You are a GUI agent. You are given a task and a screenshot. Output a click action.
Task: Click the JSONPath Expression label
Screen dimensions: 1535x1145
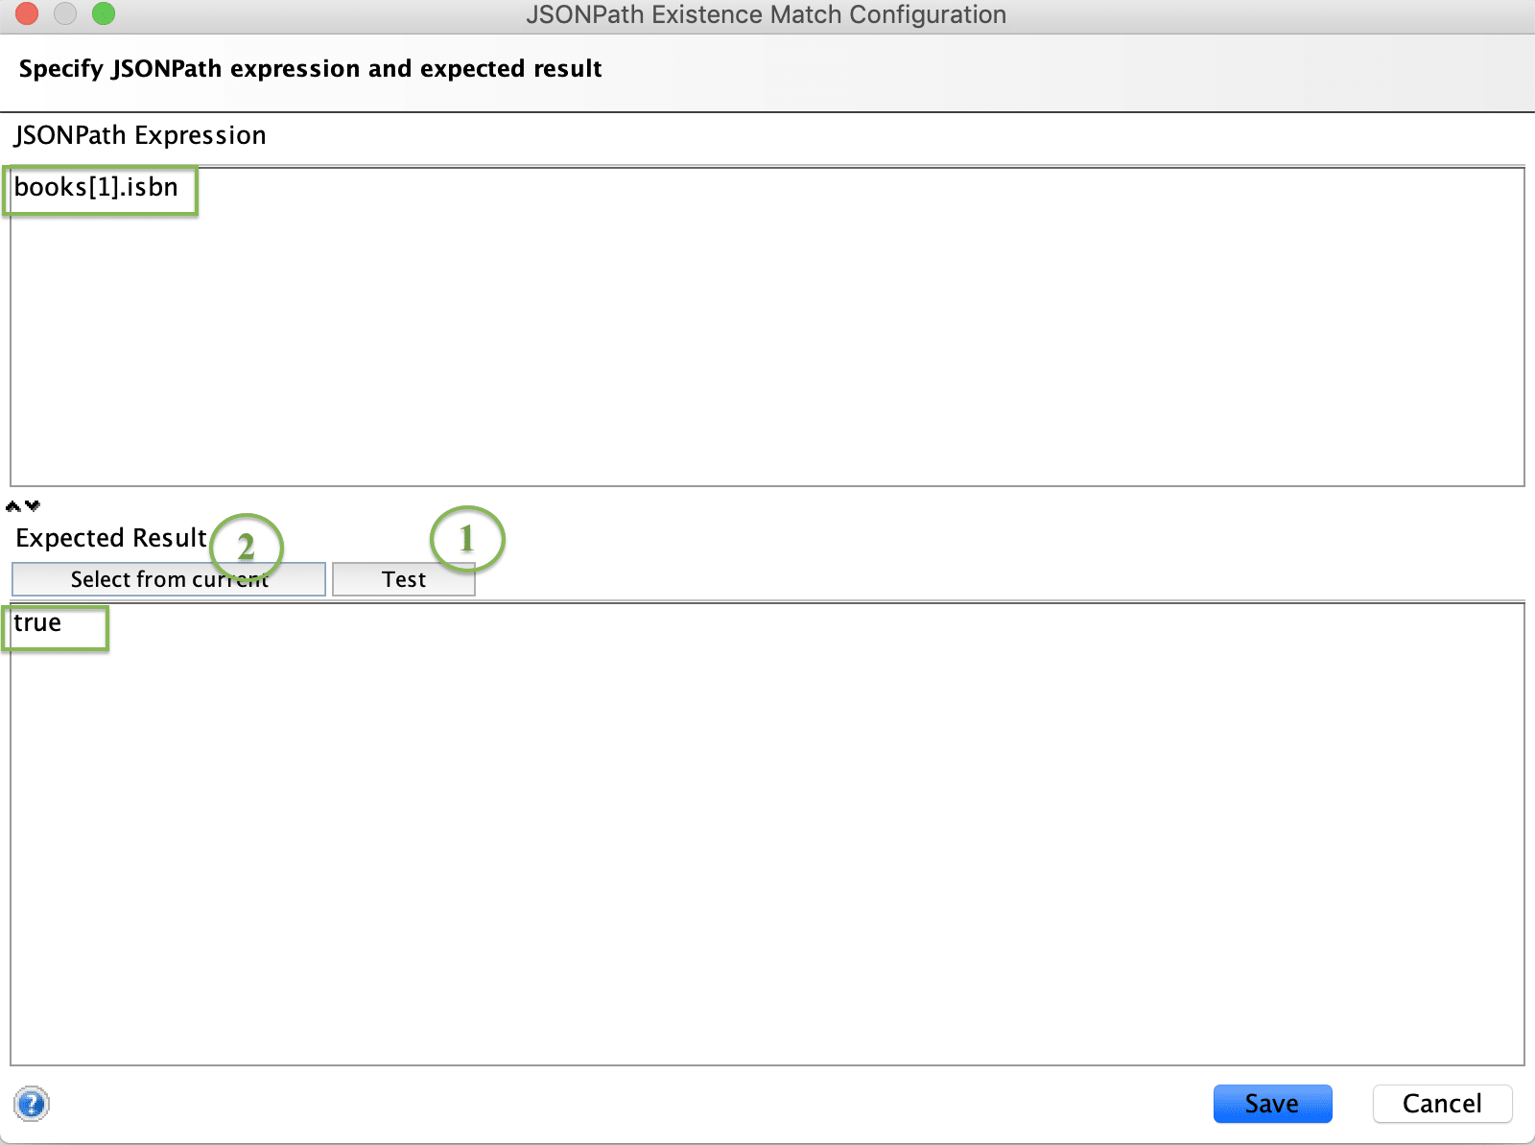click(x=139, y=135)
